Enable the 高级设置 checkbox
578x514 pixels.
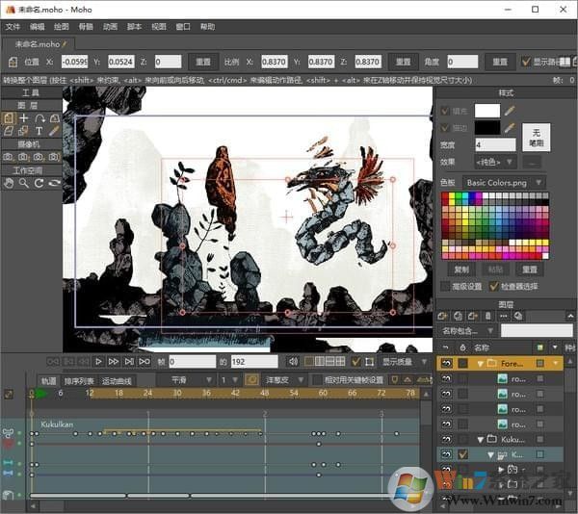[x=444, y=286]
